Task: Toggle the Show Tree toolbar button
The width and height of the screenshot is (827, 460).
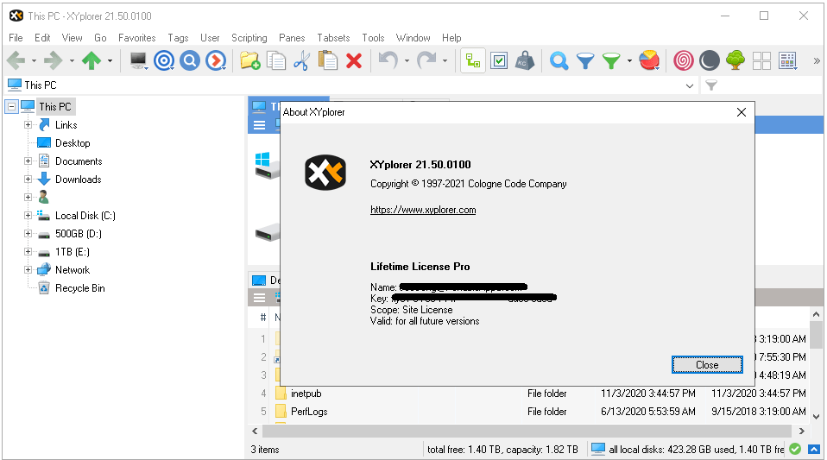Action: coord(472,61)
